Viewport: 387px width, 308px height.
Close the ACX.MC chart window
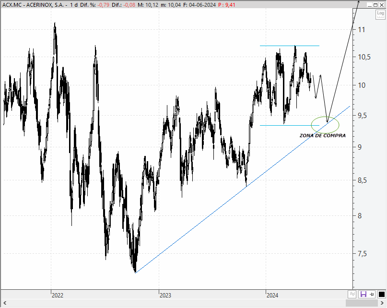click(382, 5)
